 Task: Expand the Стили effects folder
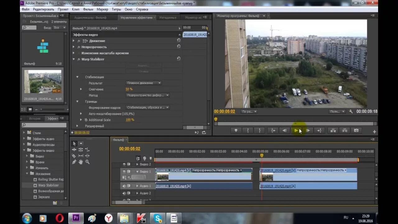coord(24,133)
